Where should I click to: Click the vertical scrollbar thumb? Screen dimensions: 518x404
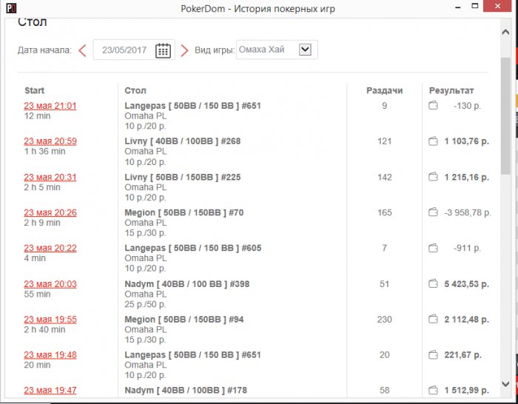pyautogui.click(x=505, y=115)
